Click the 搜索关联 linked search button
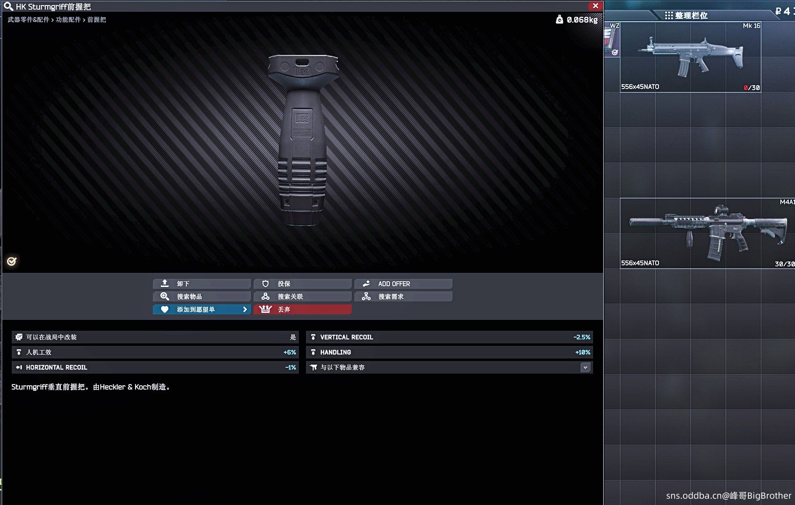The width and height of the screenshot is (795, 505). [302, 296]
